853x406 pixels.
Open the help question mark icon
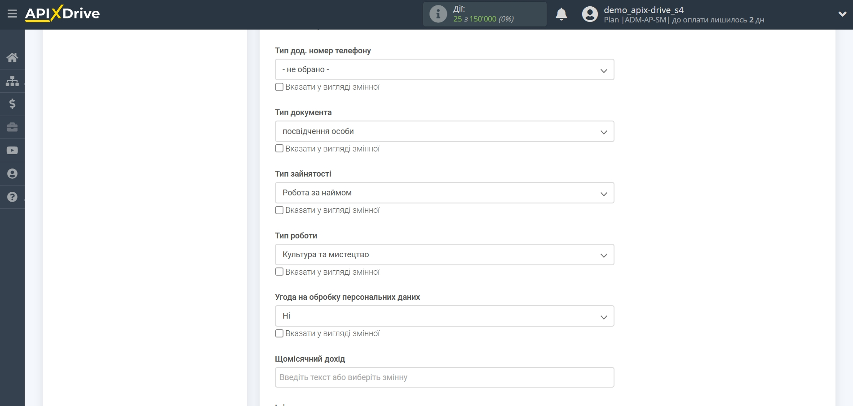coord(12,197)
